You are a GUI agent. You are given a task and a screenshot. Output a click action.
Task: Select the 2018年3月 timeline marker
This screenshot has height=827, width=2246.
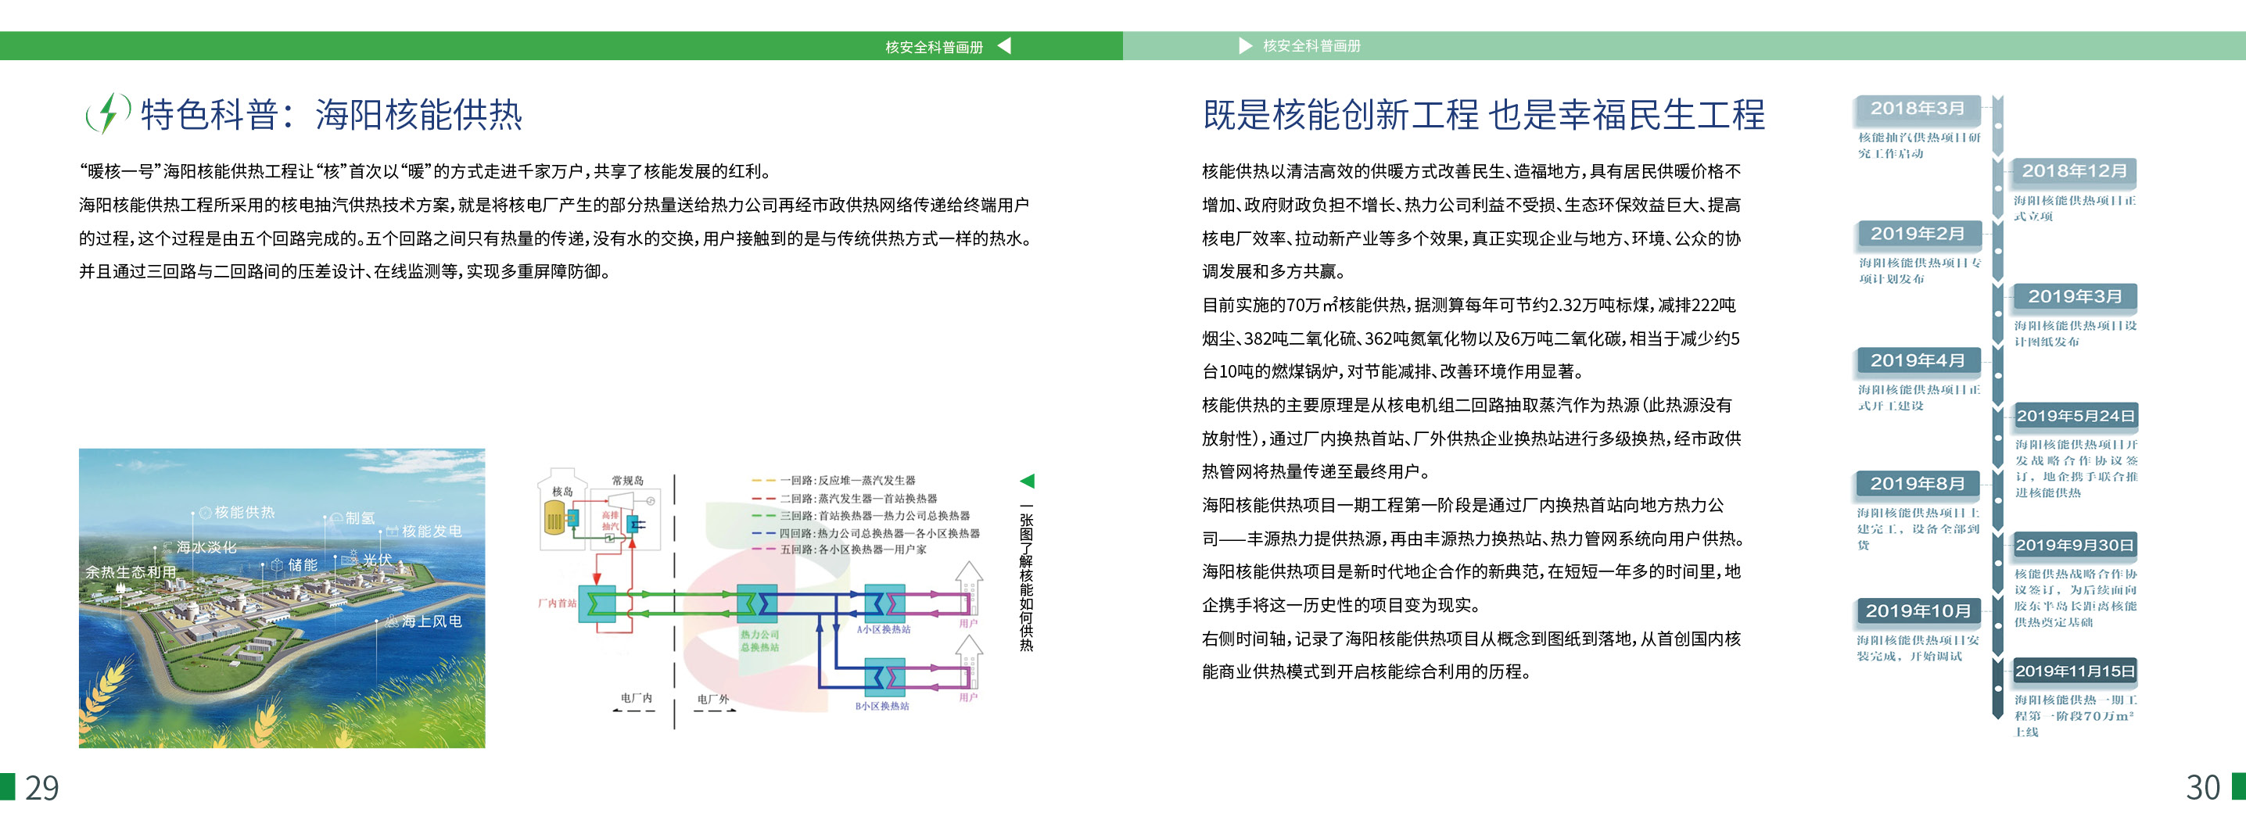coord(1918,109)
